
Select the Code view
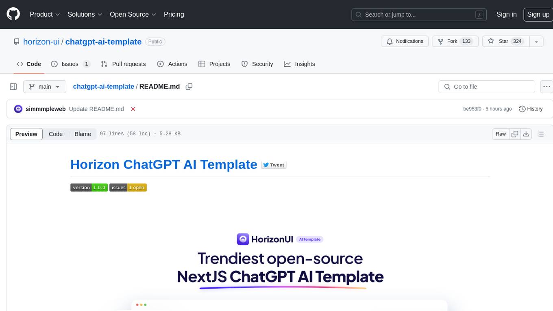tap(56, 134)
